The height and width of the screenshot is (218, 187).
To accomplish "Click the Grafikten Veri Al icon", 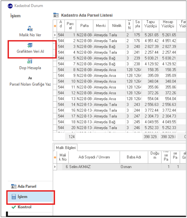I will point(30,45).
